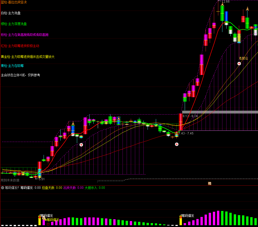Viewport: 258px width, 227px height.
Task: Select the 黄金柱 legend line in yellow text
Action: point(28,57)
